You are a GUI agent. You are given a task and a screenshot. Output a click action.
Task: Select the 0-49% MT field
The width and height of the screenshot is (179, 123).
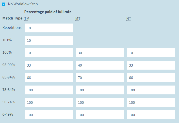[100, 115]
